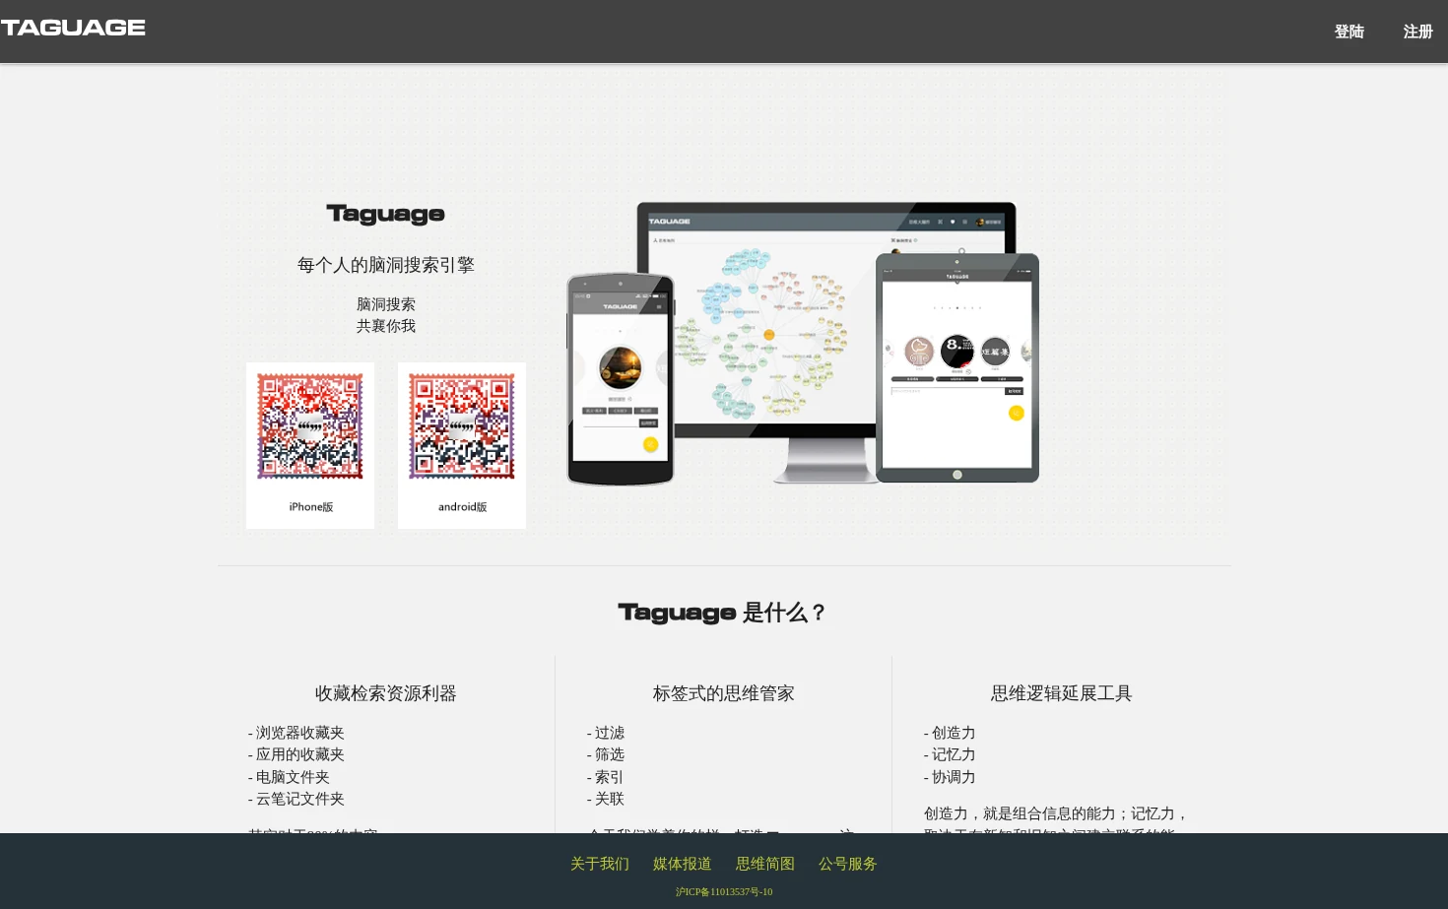The image size is (1448, 909).
Task: Select the iPhone版 label
Action: pyautogui.click(x=310, y=507)
